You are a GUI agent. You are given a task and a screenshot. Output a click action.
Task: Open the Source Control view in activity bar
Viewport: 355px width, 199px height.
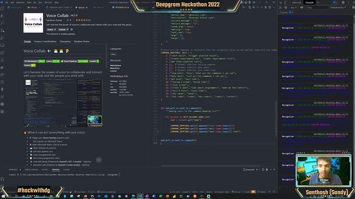(2, 30)
